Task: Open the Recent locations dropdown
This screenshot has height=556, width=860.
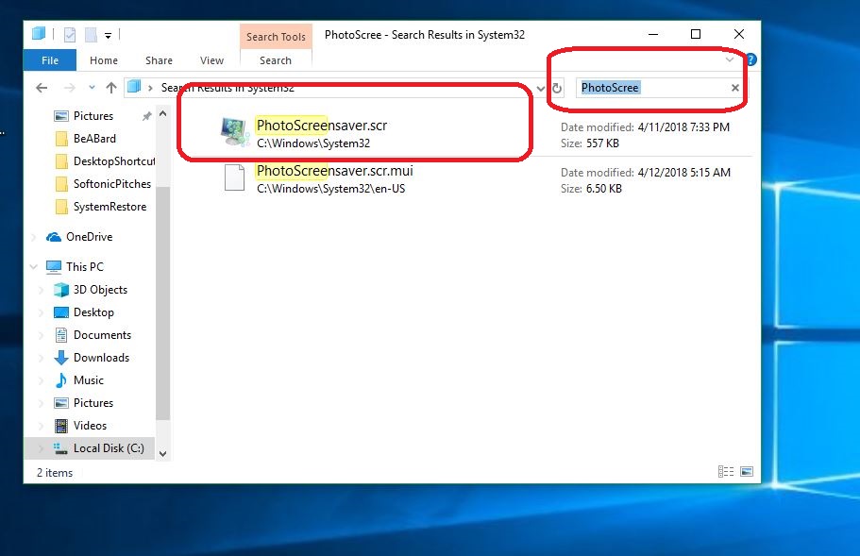Action: point(91,88)
